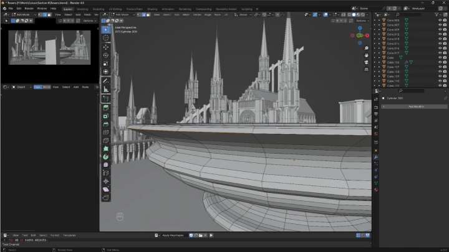The image size is (449, 252).
Task: Open the Mesh menu in main viewport header
Action: click(x=186, y=14)
